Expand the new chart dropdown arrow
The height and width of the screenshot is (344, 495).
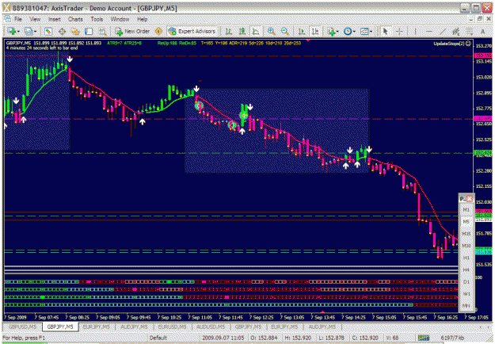point(19,32)
